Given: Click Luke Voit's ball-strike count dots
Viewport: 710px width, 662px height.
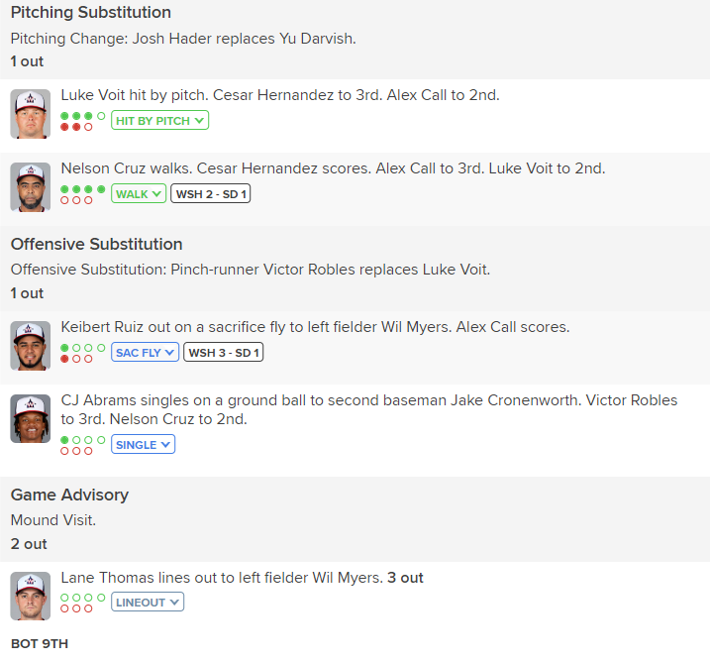Looking at the screenshot, I should coord(82,121).
